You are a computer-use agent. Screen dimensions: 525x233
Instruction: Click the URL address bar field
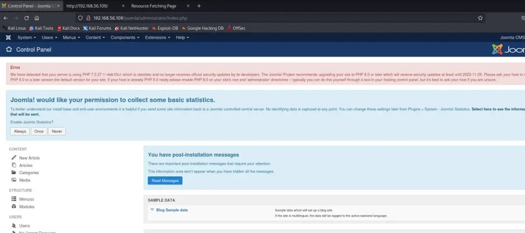tap(252, 18)
